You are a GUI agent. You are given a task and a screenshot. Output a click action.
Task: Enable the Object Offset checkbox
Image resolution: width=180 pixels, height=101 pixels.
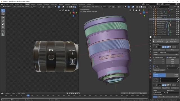(x=167, y=66)
